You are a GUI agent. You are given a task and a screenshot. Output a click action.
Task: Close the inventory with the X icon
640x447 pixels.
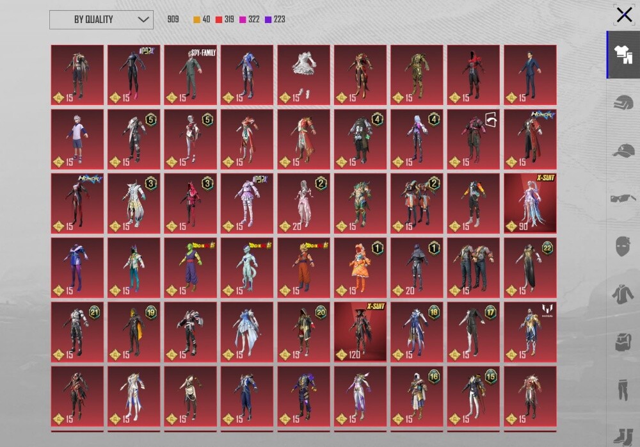tap(624, 15)
